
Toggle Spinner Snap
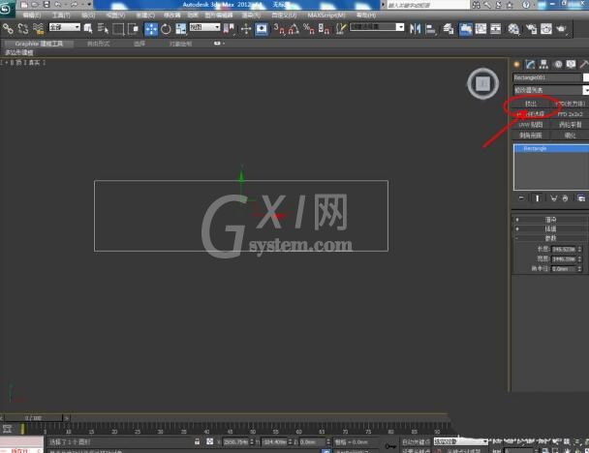[x=324, y=28]
